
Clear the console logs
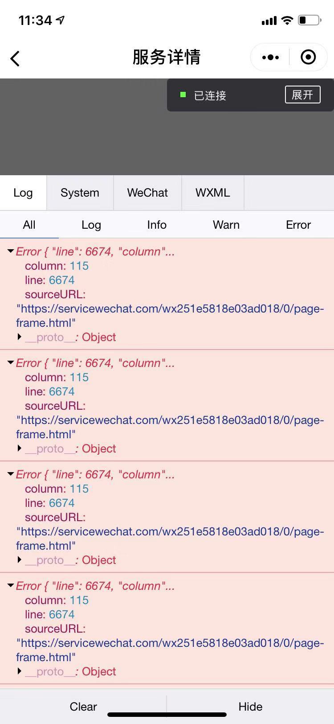point(83,706)
